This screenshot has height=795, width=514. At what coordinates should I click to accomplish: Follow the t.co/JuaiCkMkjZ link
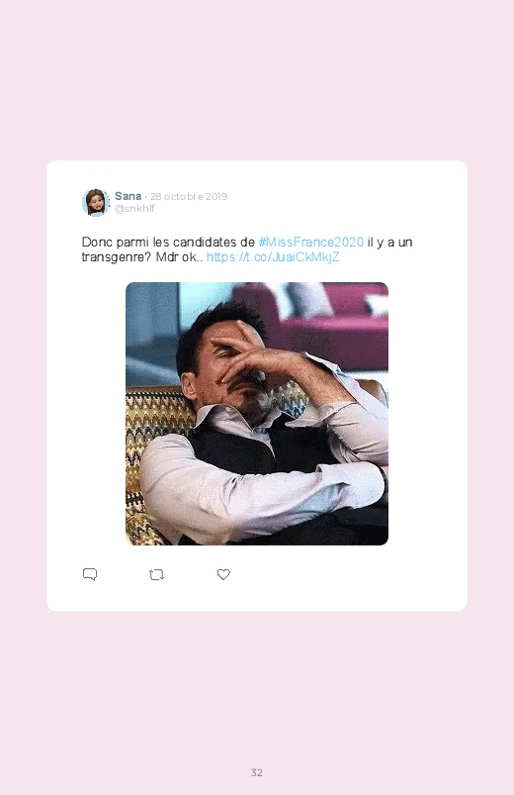(273, 257)
